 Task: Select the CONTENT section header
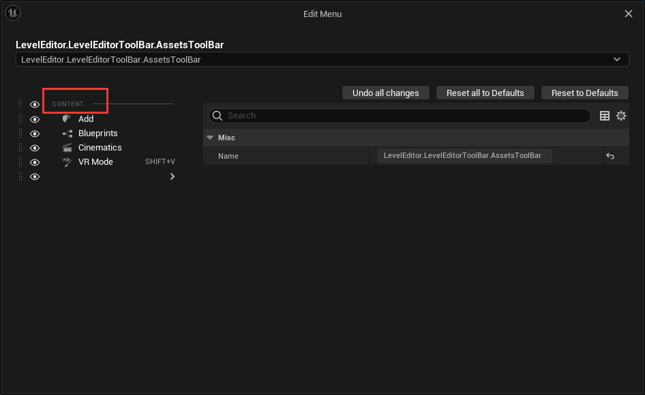(68, 104)
